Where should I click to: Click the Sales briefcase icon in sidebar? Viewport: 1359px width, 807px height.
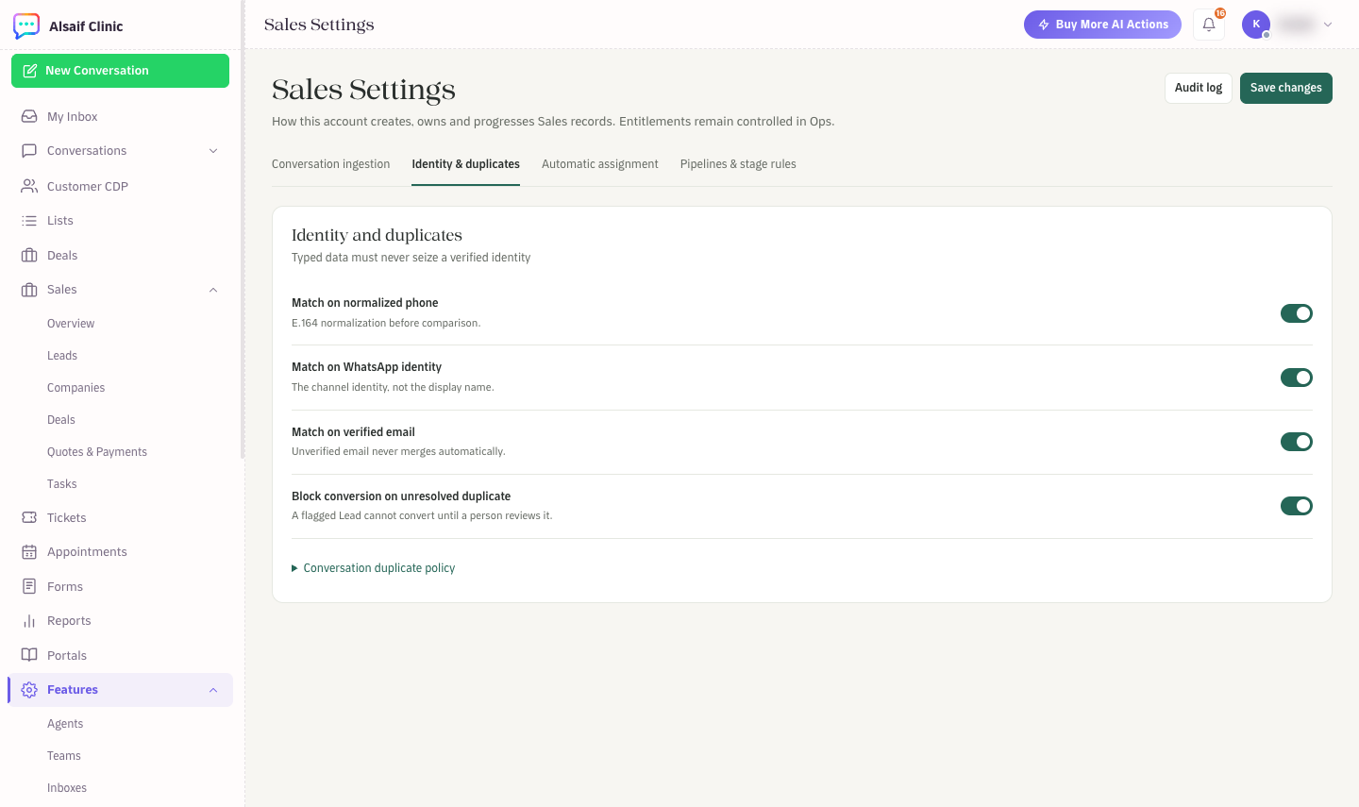[x=29, y=290]
